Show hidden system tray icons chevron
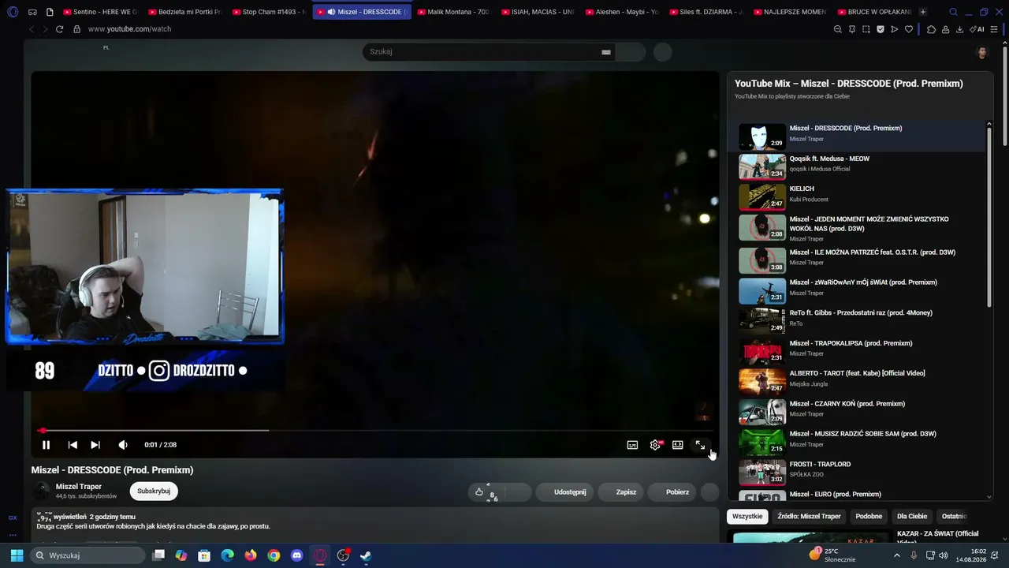Image resolution: width=1009 pixels, height=568 pixels. tap(896, 555)
